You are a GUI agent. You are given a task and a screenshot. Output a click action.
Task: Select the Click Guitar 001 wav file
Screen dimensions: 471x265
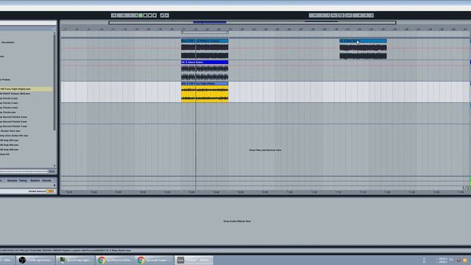[x=14, y=135]
